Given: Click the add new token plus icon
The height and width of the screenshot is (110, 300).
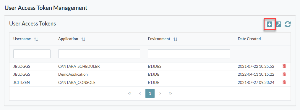Looking at the screenshot, I should pos(270,24).
